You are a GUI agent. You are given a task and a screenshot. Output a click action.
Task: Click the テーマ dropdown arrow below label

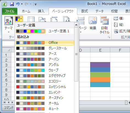tap(9, 32)
